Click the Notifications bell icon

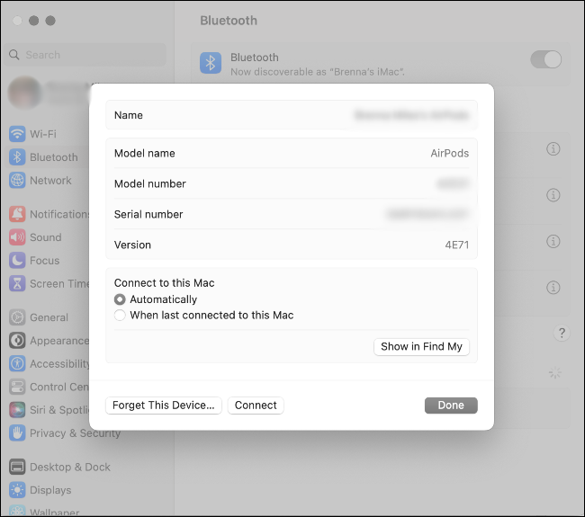17,214
